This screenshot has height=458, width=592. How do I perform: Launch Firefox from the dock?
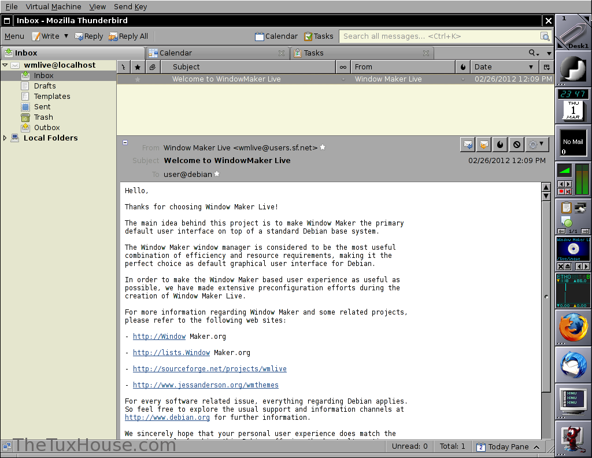tap(573, 328)
